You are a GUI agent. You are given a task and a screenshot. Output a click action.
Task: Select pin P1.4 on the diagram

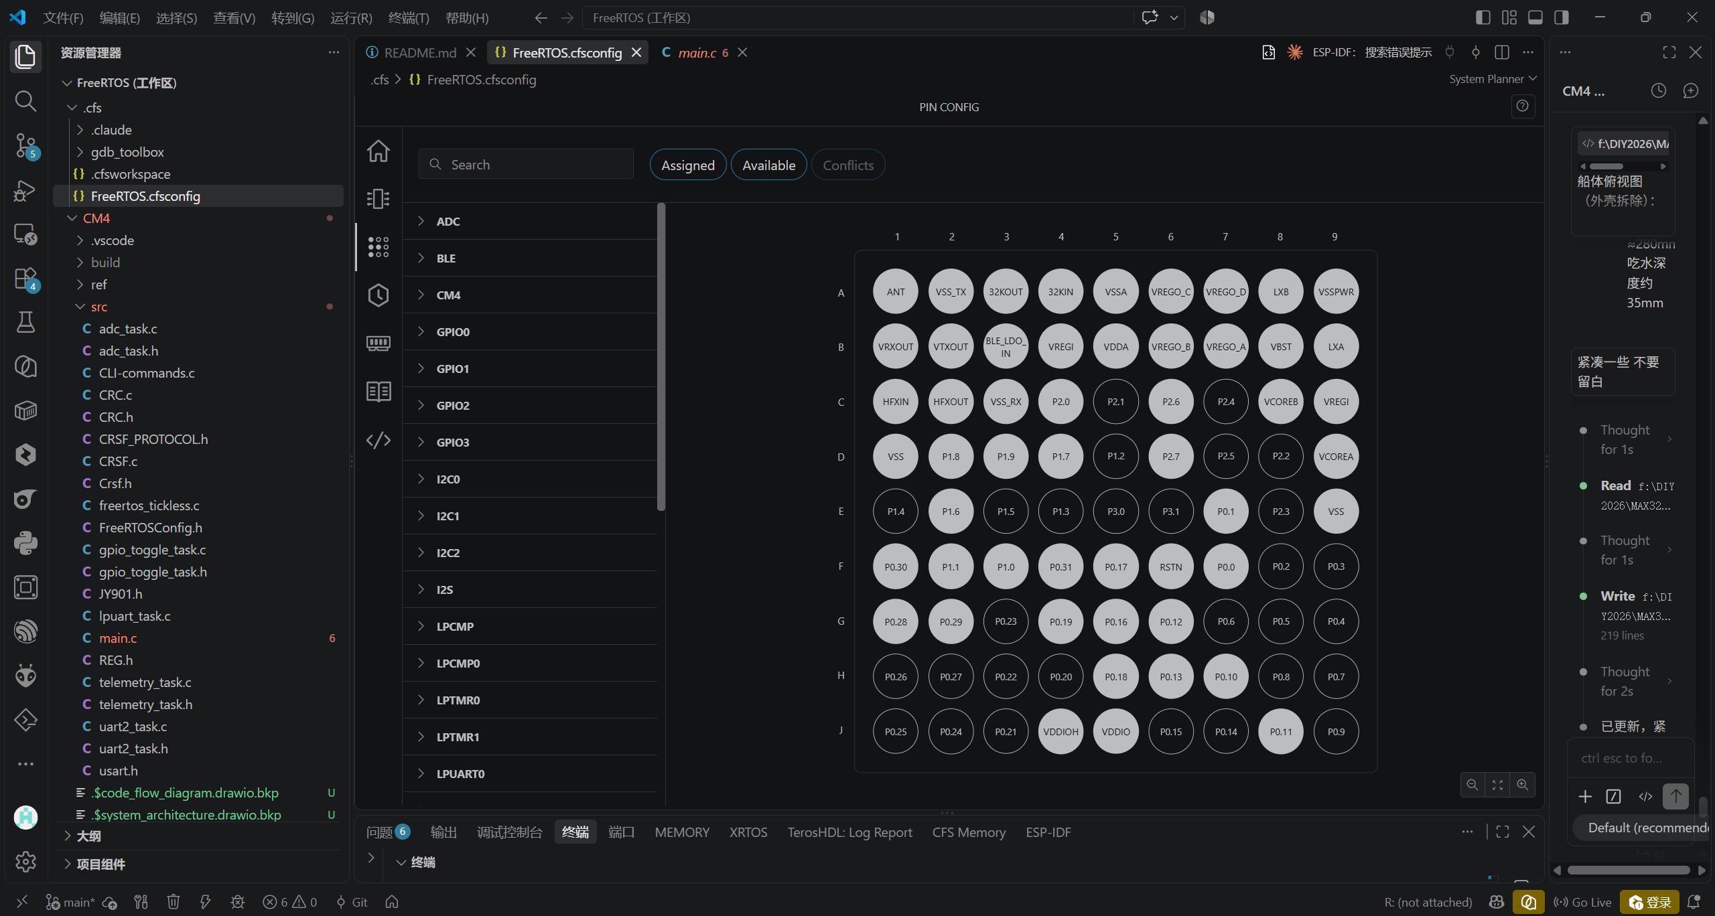896,512
